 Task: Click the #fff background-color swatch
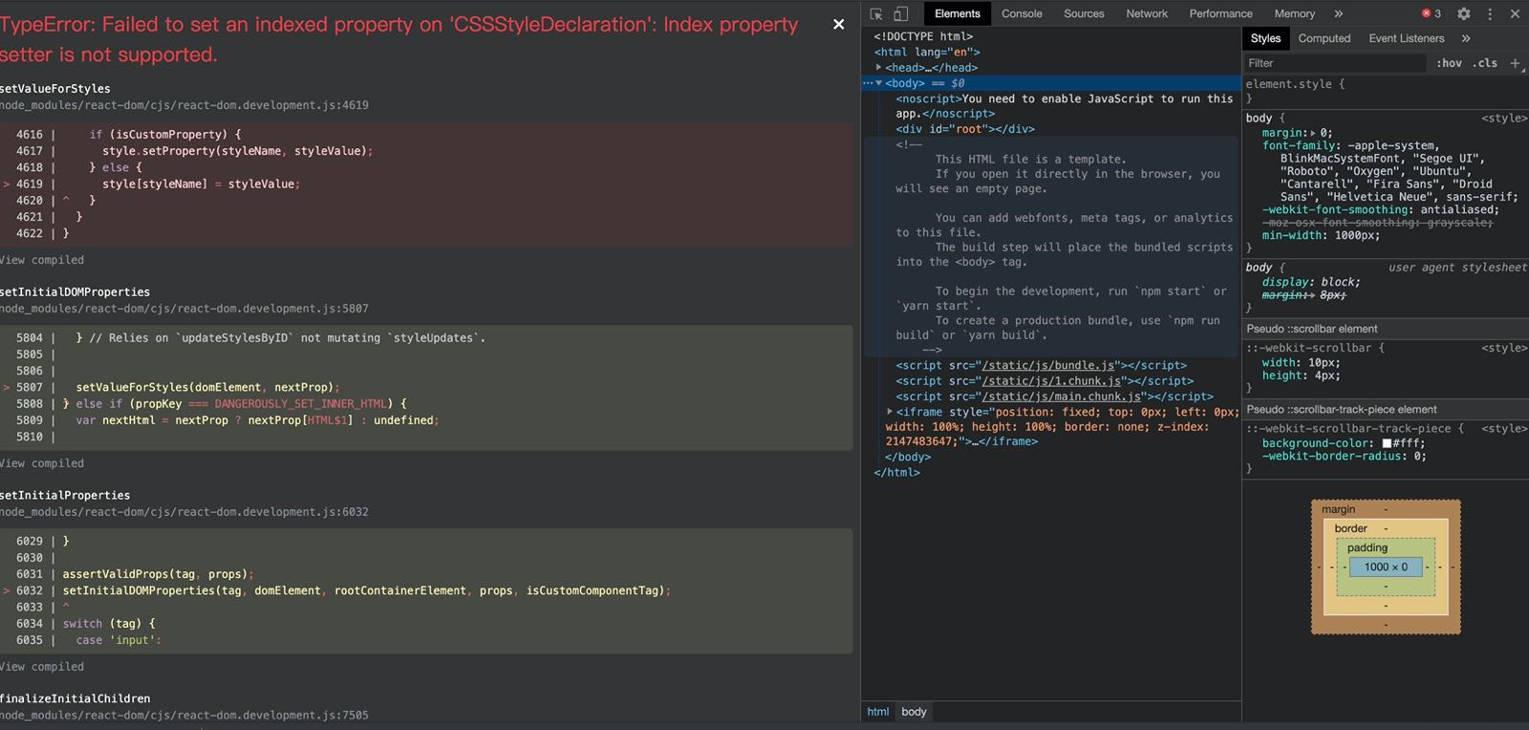(1387, 443)
